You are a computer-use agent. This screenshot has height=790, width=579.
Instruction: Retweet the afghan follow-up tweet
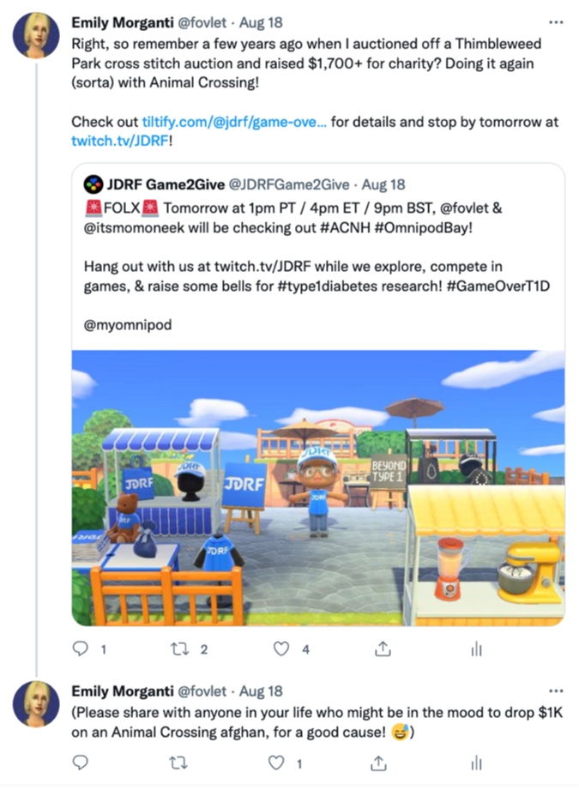(178, 763)
